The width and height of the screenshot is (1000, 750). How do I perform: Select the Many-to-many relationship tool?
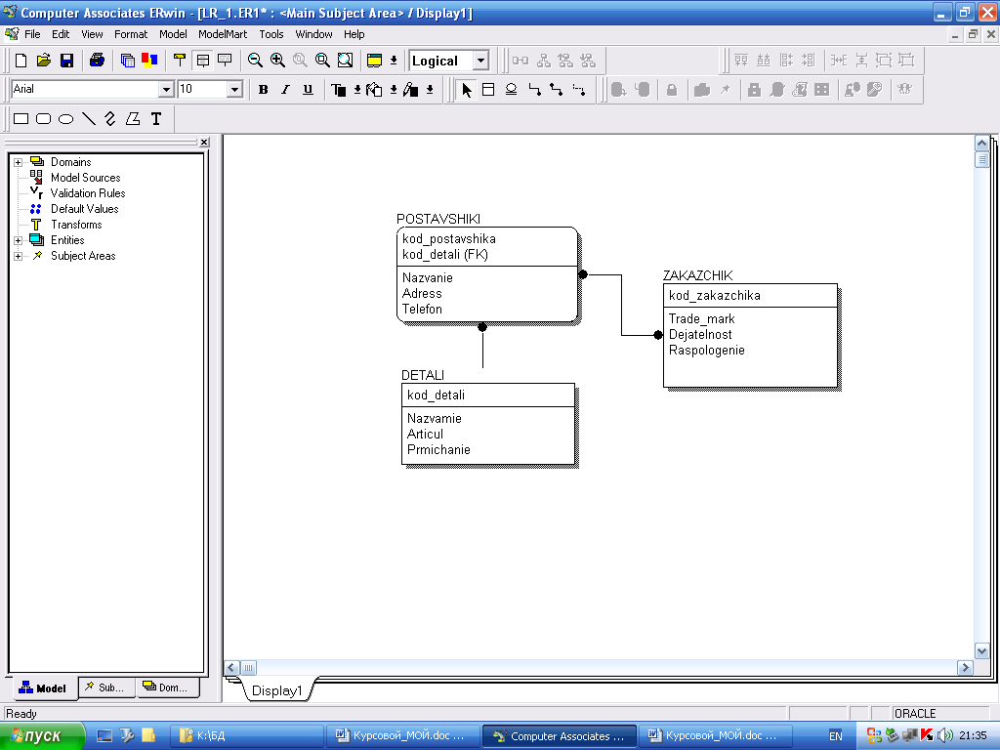click(x=557, y=90)
